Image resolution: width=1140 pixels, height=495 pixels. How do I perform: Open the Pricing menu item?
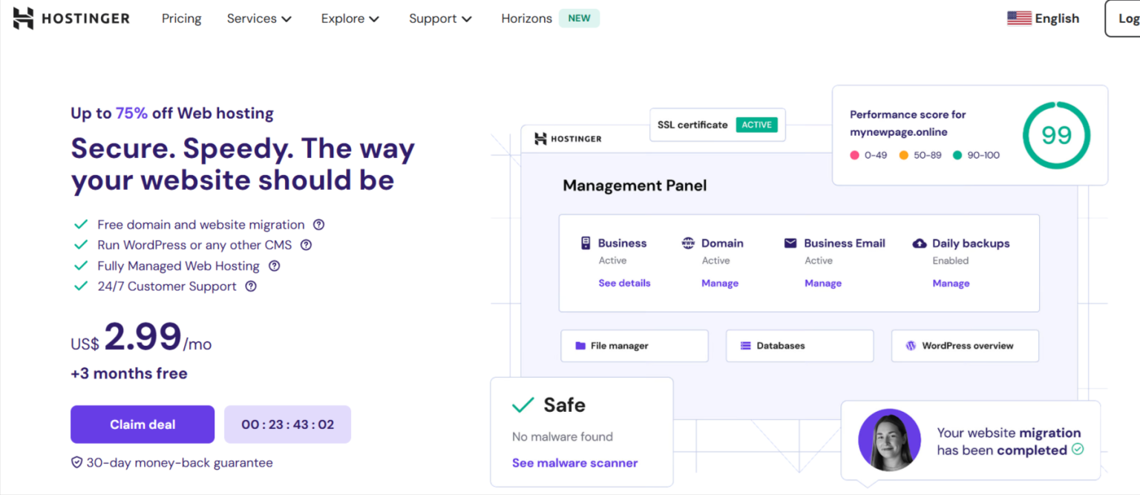point(181,19)
